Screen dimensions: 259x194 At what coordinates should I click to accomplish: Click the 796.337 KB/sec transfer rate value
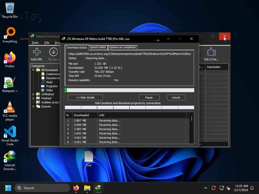tap(104, 72)
